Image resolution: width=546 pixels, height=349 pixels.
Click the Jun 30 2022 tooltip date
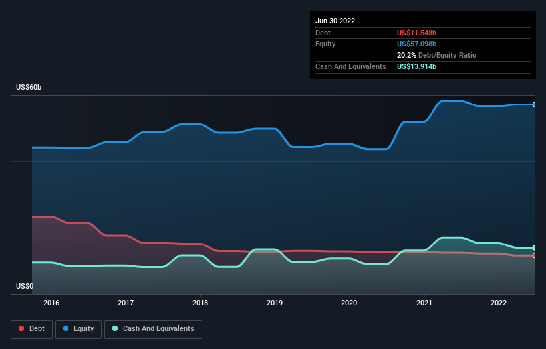[x=335, y=21]
